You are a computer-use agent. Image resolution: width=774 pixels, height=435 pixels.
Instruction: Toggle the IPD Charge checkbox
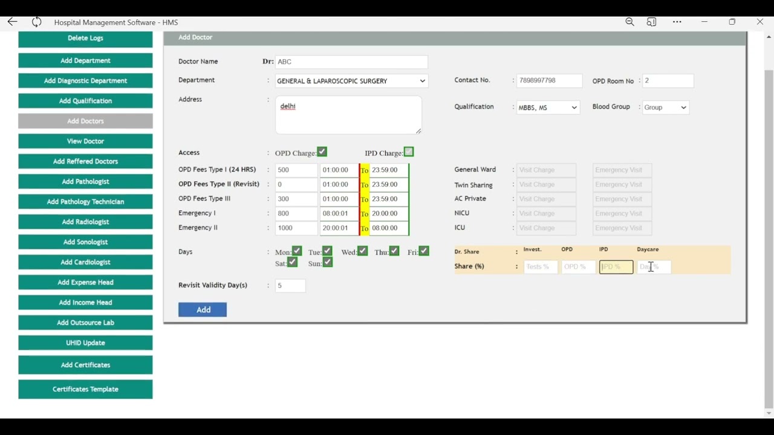(409, 152)
